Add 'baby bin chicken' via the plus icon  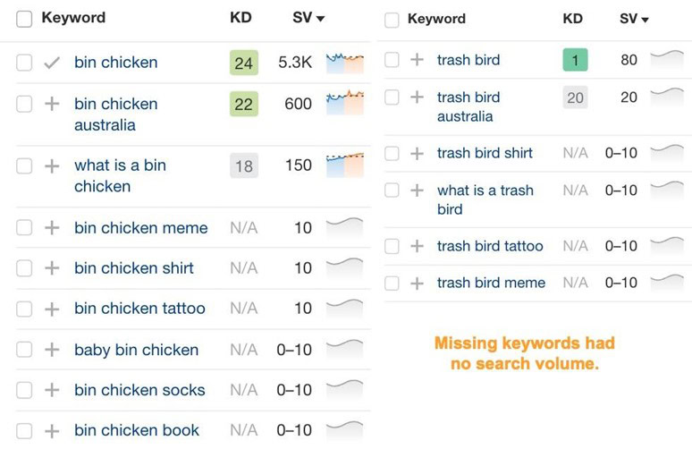pyautogui.click(x=52, y=350)
